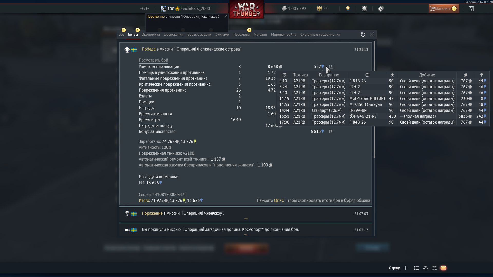Viewport: 493px width, 277px height.
Task: Click the Добитие column header in tooltip
Action: coord(427,75)
